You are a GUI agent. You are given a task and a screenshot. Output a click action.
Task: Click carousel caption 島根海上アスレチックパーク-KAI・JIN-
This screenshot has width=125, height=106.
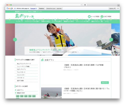[x=45, y=50]
